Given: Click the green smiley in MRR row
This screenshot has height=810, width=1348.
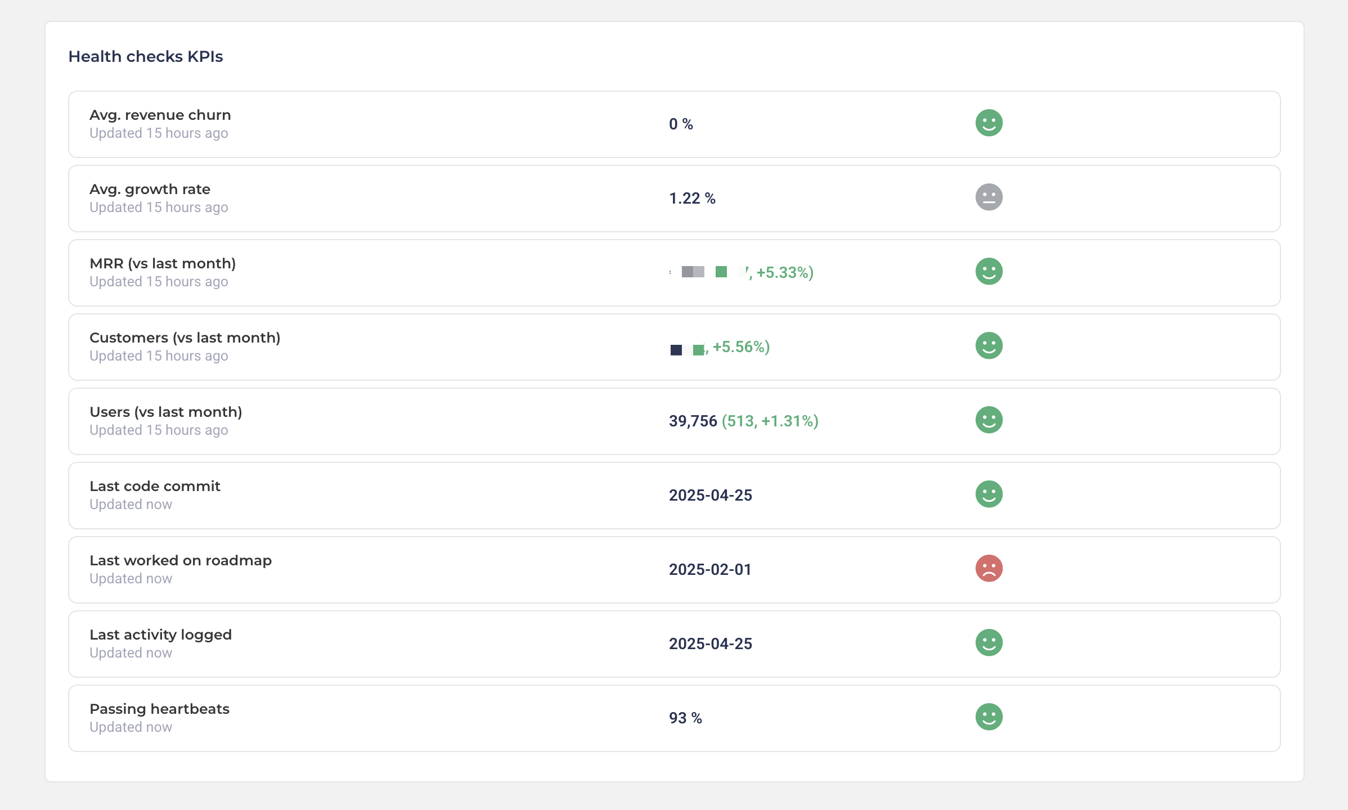Looking at the screenshot, I should coord(988,272).
